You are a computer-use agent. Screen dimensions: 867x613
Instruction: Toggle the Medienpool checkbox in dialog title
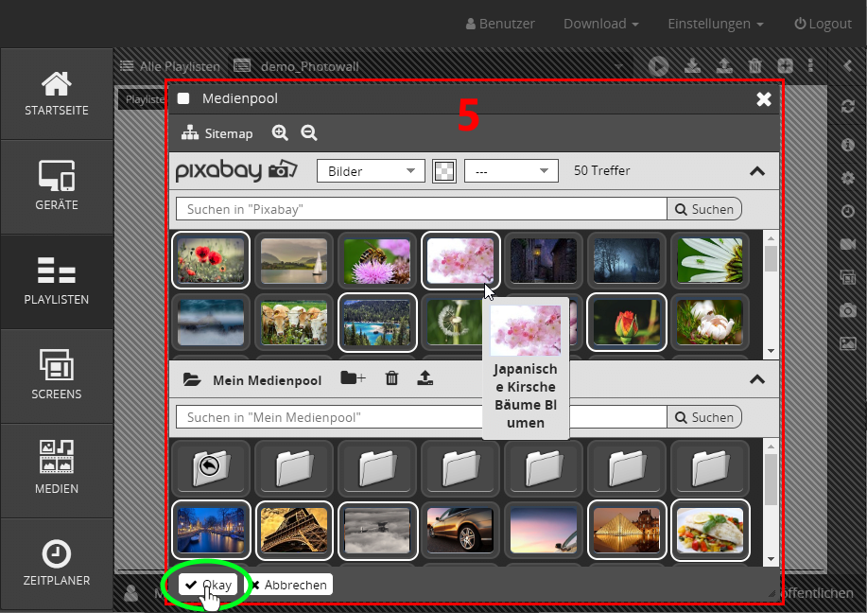(184, 98)
